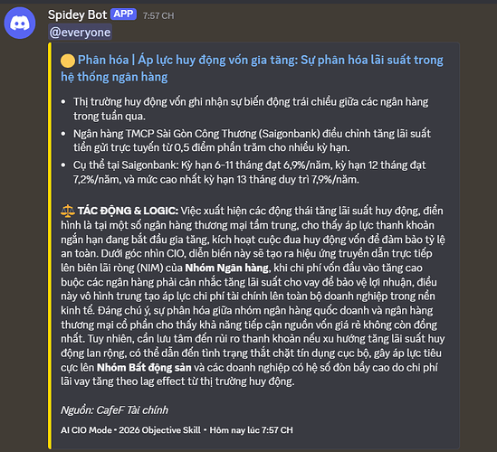Click the 'Hôm nay lúc 7:57 CH' footer timestamp
The height and width of the screenshot is (452, 497).
pyautogui.click(x=251, y=430)
